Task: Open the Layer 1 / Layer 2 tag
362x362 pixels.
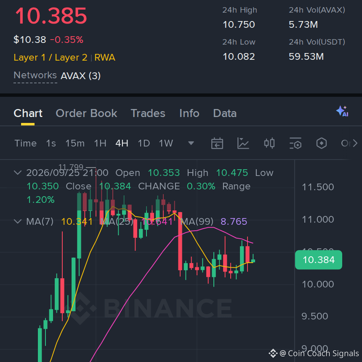Action: pos(50,58)
